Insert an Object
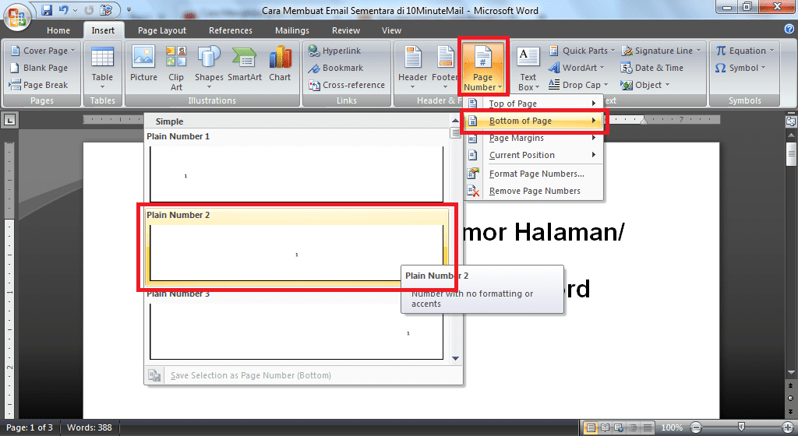The image size is (798, 436). (x=645, y=85)
